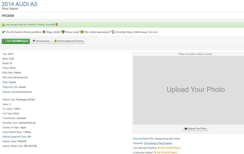This screenshot has height=154, width=244.
Task: Click the 'Silver Saloon' subtitle
Action: point(10,9)
